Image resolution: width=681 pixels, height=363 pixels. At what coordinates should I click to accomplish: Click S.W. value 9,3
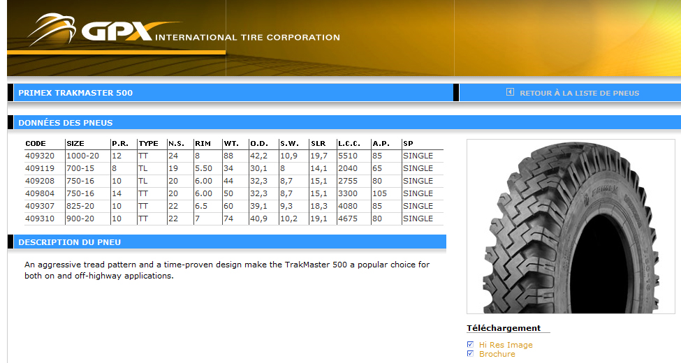[286, 206]
